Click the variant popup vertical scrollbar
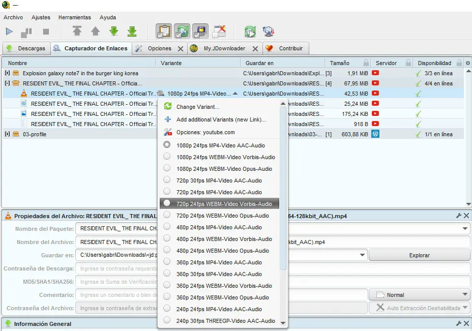This screenshot has height=331, width=472. pos(283,188)
